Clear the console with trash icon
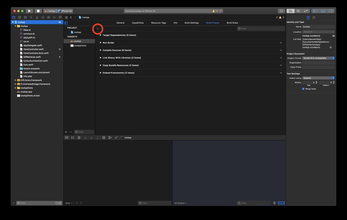Screen dimensions: 347x220 (274, 203)
